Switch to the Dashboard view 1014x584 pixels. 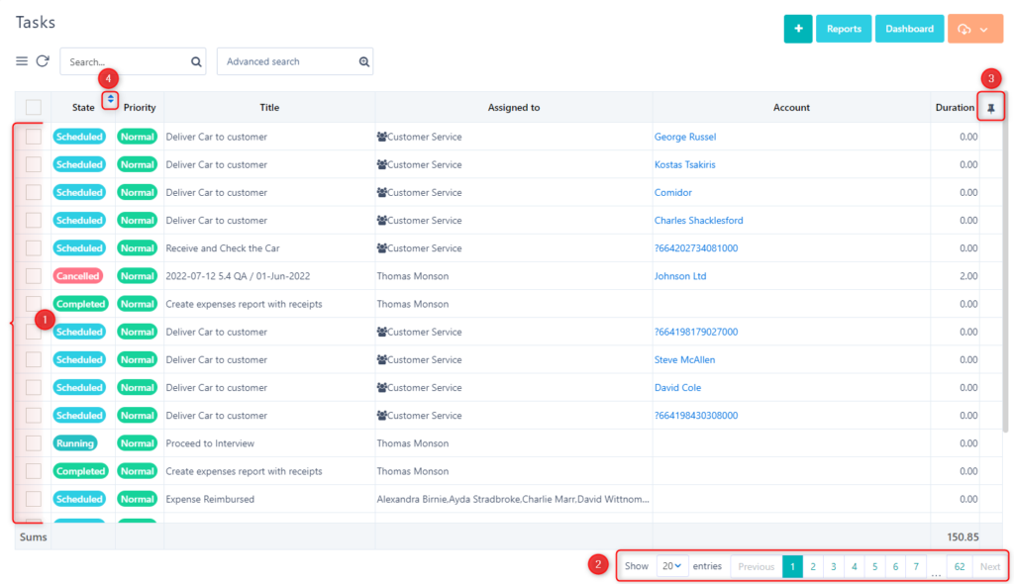(x=909, y=29)
